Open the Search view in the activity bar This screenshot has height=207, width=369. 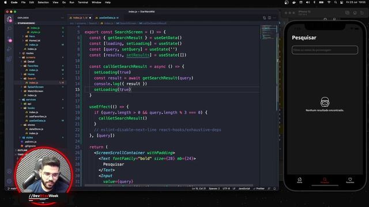(x=9, y=29)
